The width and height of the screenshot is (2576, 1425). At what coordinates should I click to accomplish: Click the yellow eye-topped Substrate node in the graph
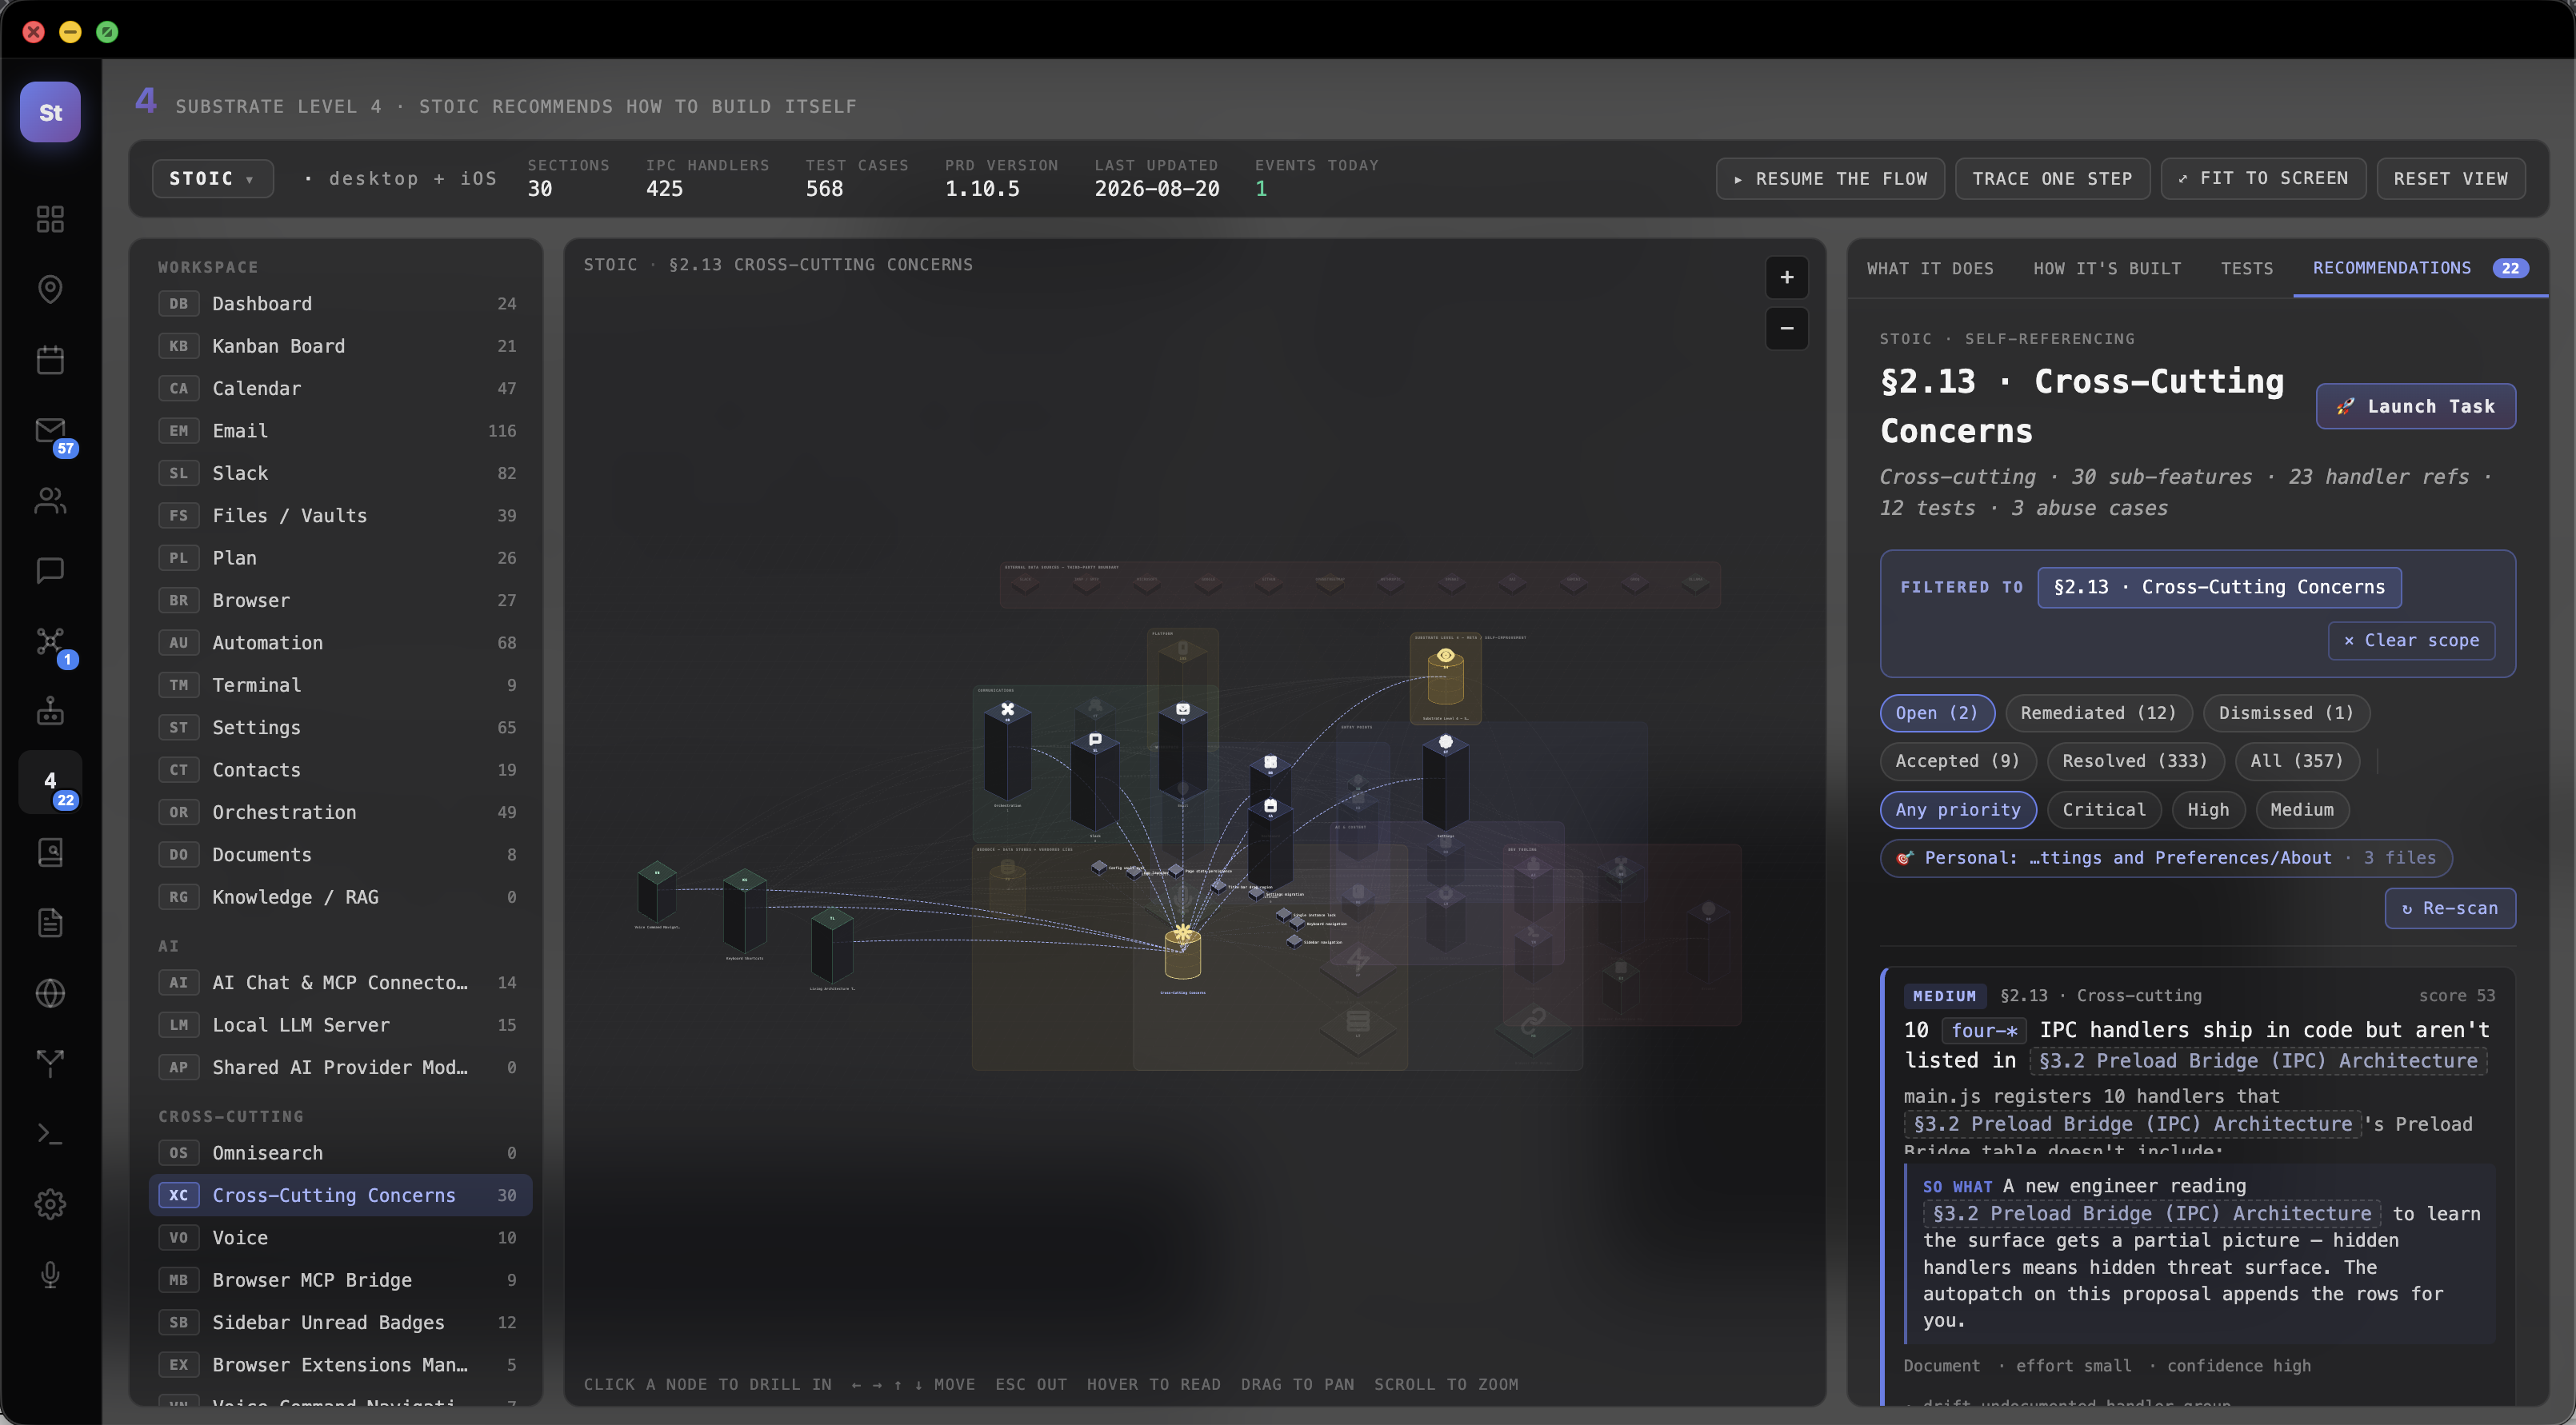click(x=1445, y=676)
